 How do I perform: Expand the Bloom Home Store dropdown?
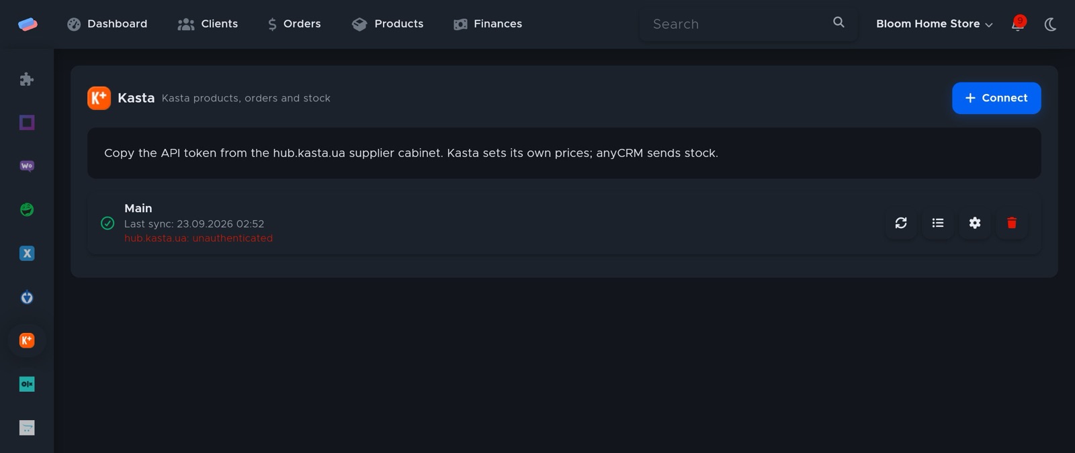(934, 24)
